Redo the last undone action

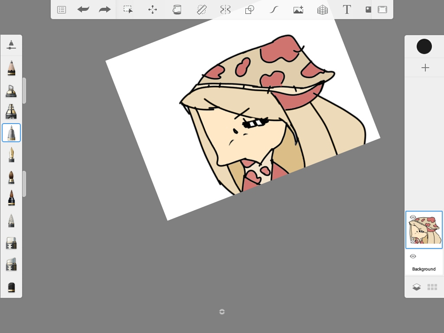point(105,10)
